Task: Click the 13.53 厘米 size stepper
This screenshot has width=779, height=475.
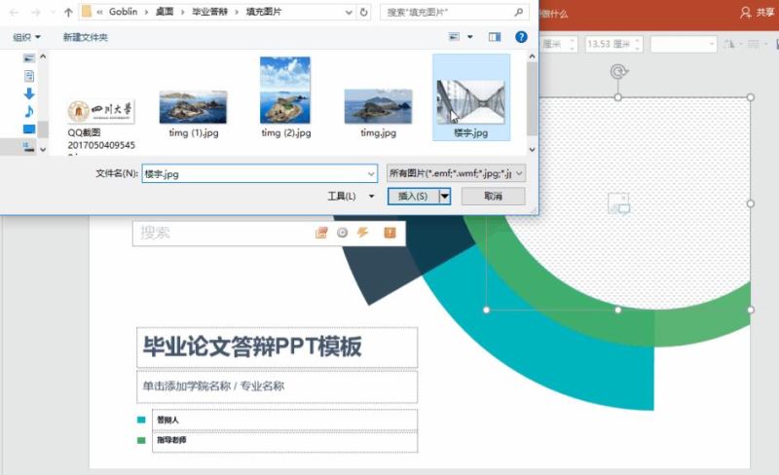Action: [x=638, y=44]
